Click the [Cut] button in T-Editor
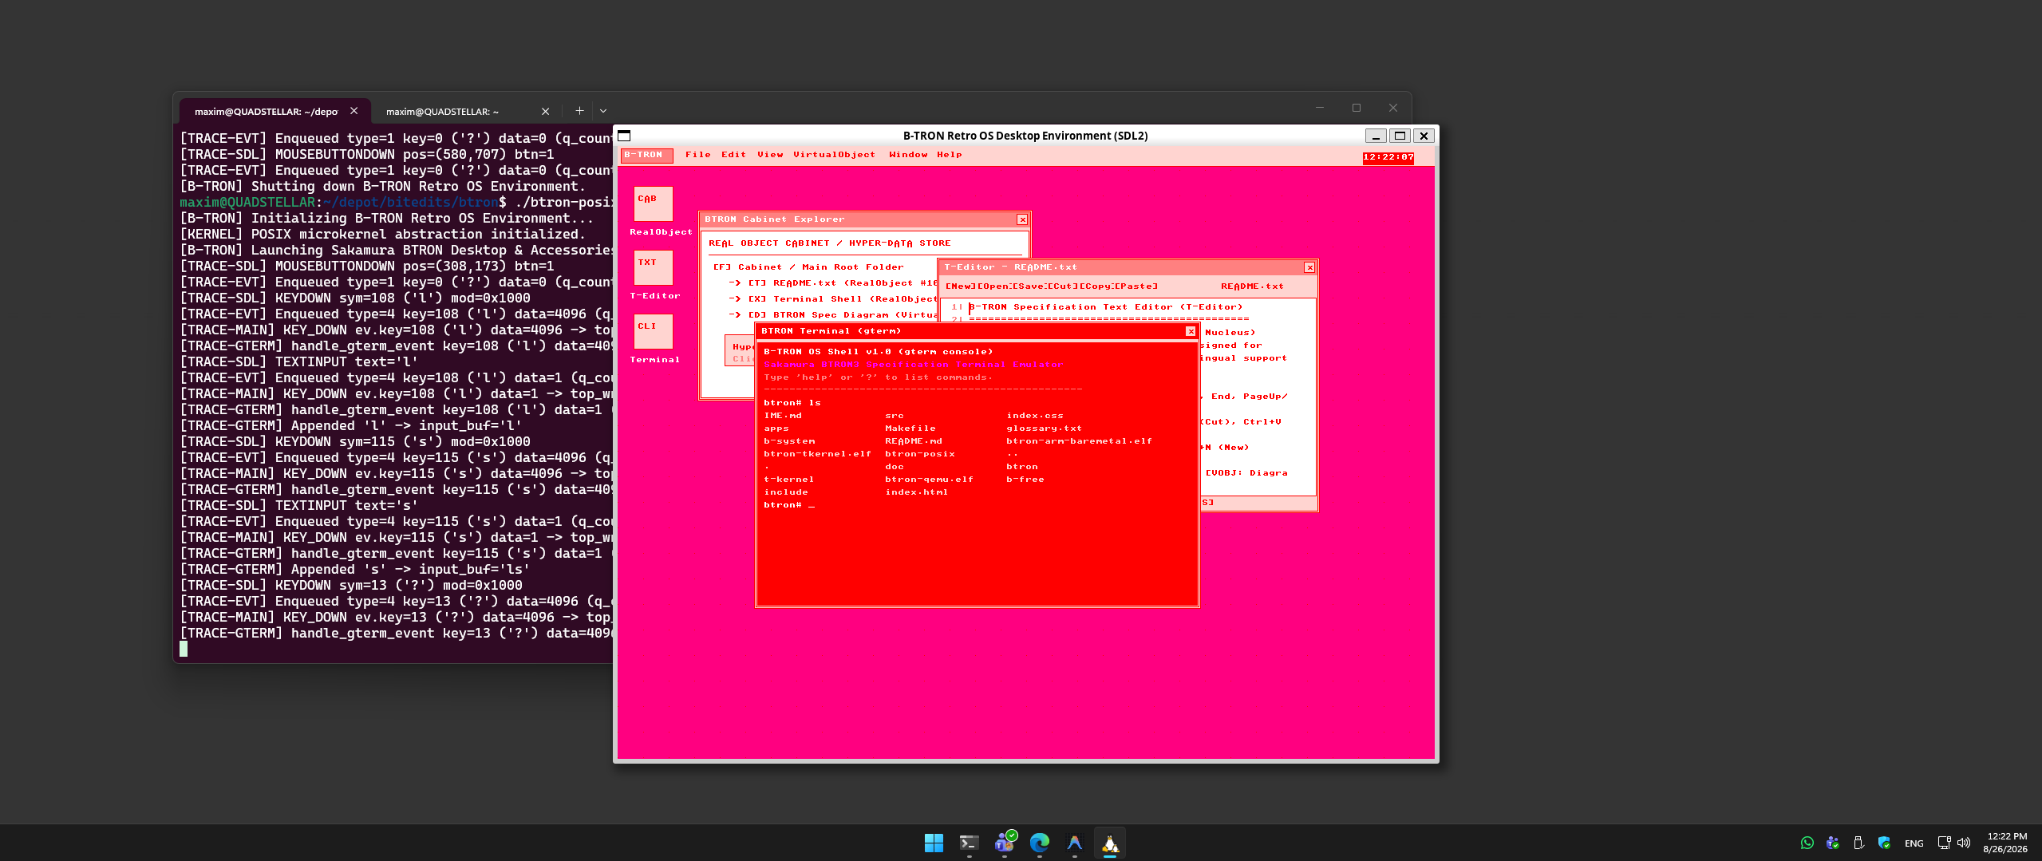The height and width of the screenshot is (861, 2042). click(x=1062, y=286)
